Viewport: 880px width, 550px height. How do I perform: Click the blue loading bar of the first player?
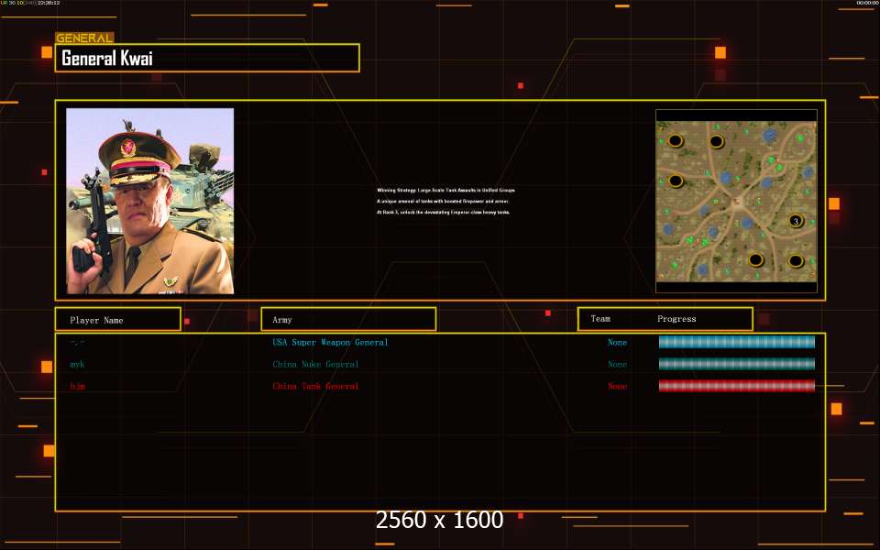tap(736, 342)
